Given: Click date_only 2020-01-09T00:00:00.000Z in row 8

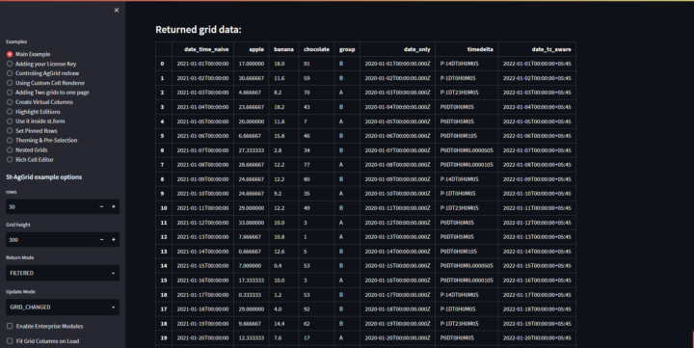Looking at the screenshot, I should (397, 179).
